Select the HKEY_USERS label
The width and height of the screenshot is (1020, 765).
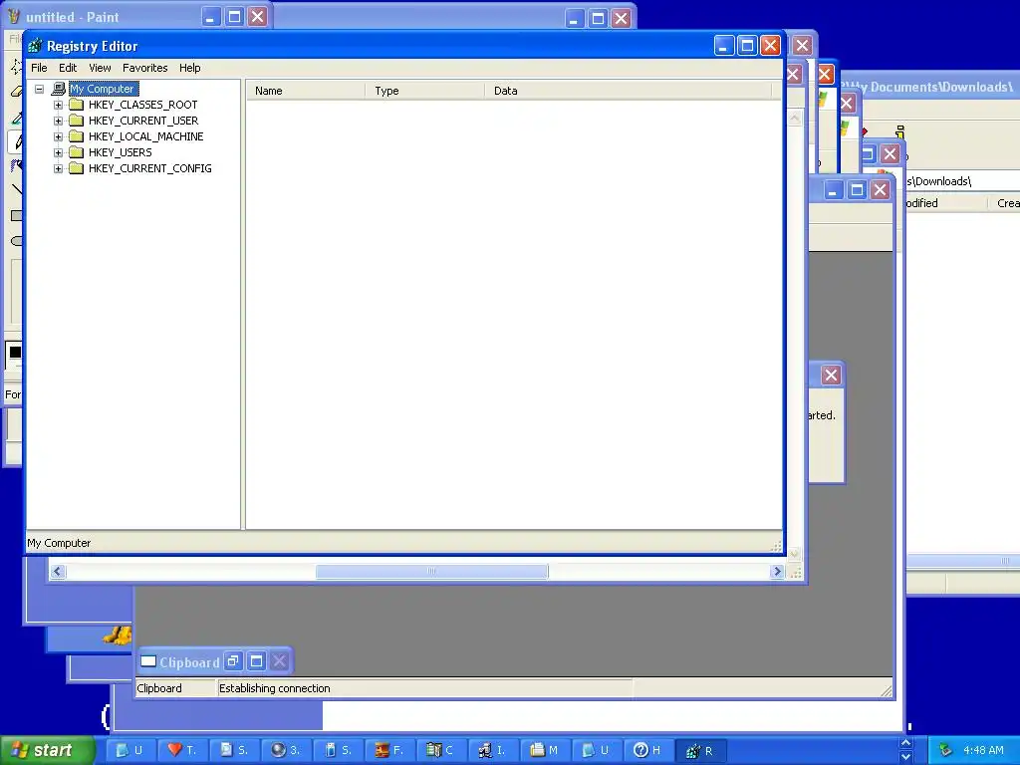(121, 152)
